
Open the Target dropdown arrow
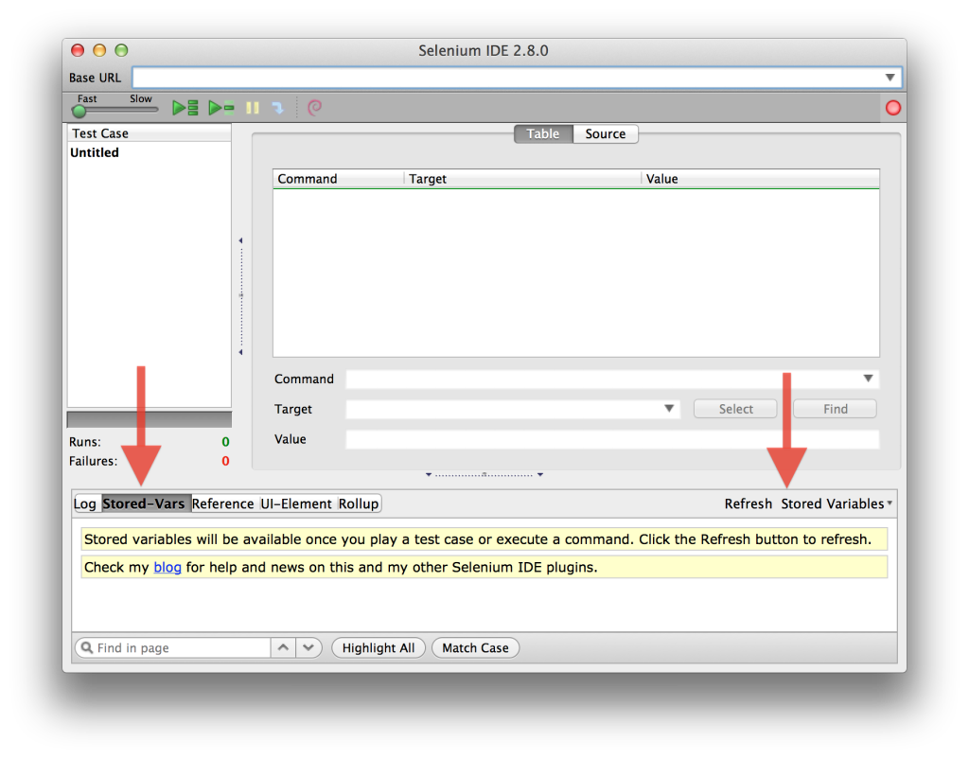(x=669, y=409)
